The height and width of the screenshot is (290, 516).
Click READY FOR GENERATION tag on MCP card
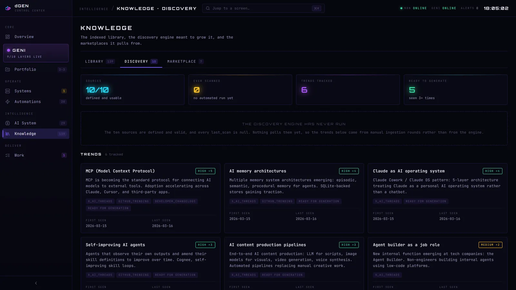click(x=108, y=208)
